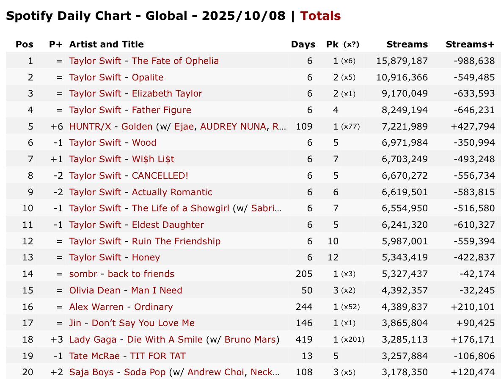This screenshot has width=501, height=379.
Task: Click the Saja Boys artist link
Action: [x=91, y=372]
